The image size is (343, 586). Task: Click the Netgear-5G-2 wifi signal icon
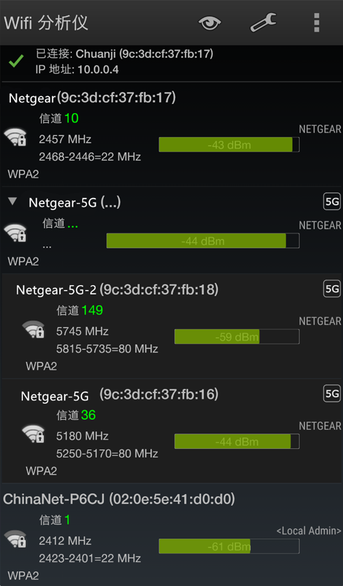point(33,330)
